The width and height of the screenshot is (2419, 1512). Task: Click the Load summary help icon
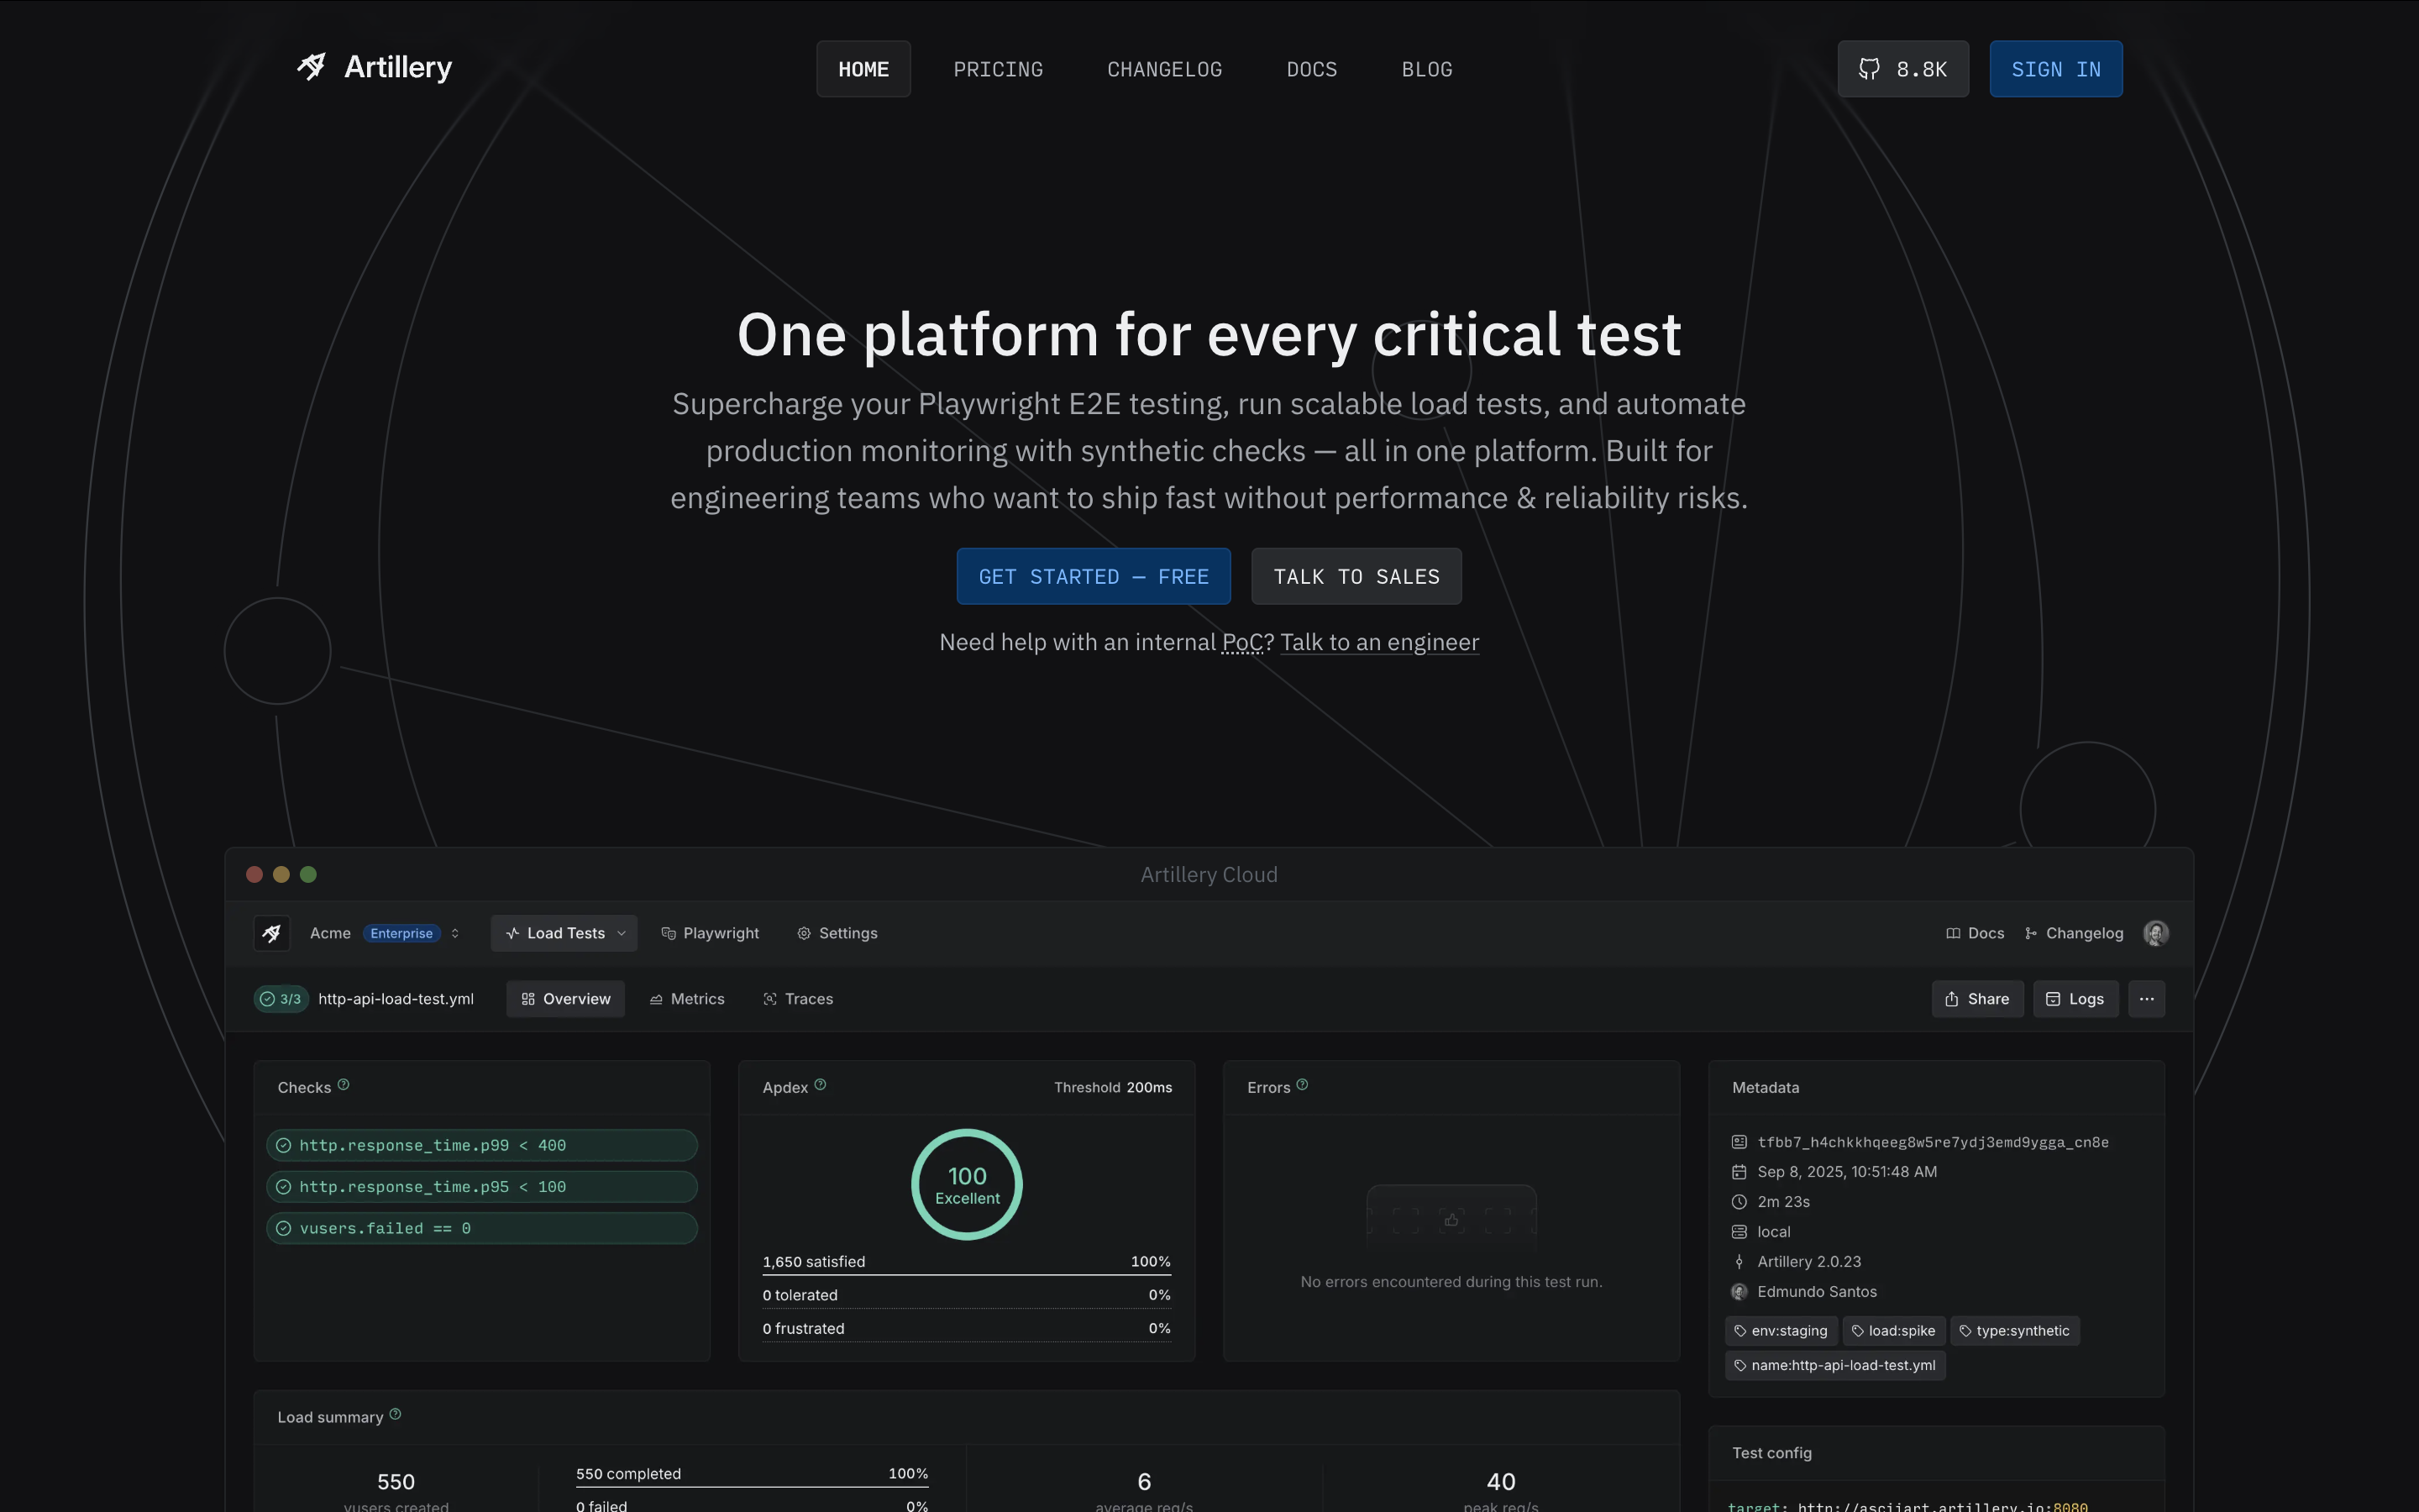[x=395, y=1414]
